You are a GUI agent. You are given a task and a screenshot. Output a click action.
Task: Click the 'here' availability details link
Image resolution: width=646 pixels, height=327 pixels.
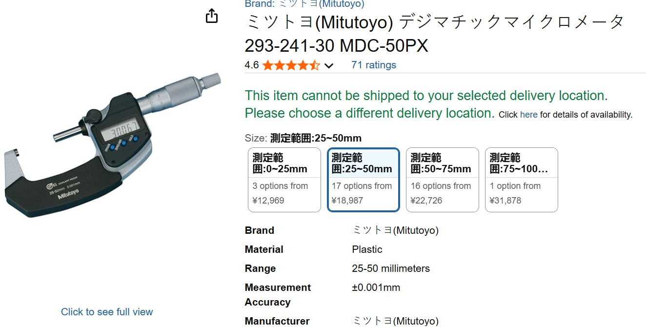coord(528,115)
